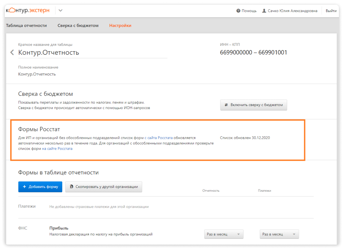345x250 pixels.
Task: Click the Контур.Экстерн logo
Action: (x=28, y=10)
